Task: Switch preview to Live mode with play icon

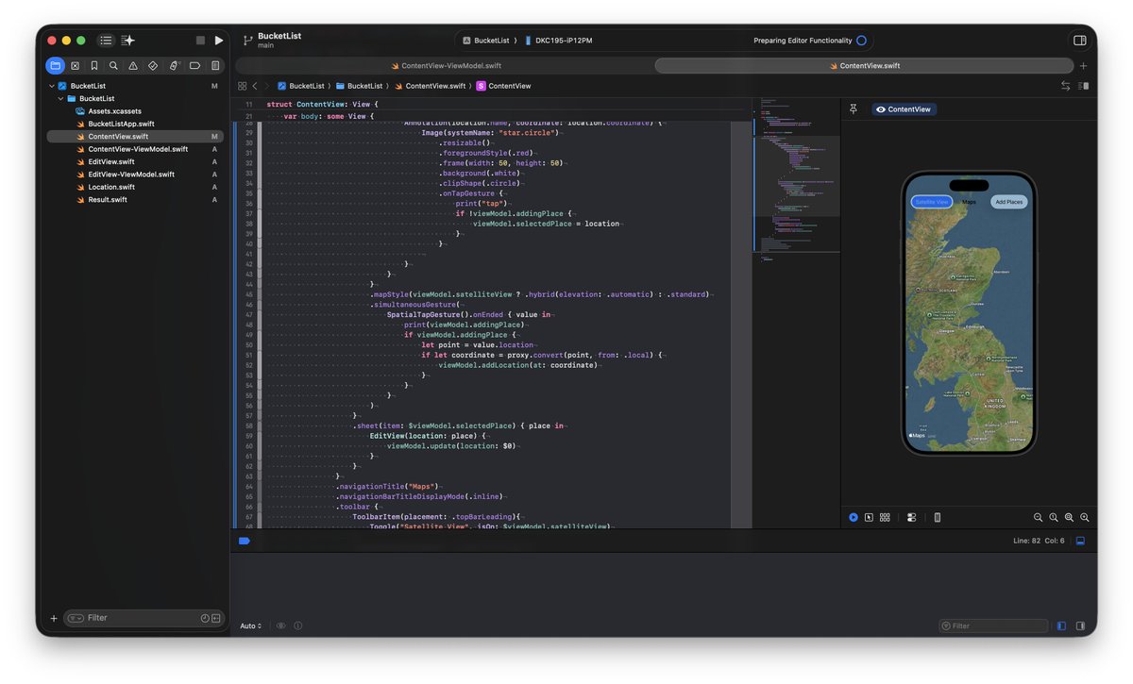Action: (853, 517)
